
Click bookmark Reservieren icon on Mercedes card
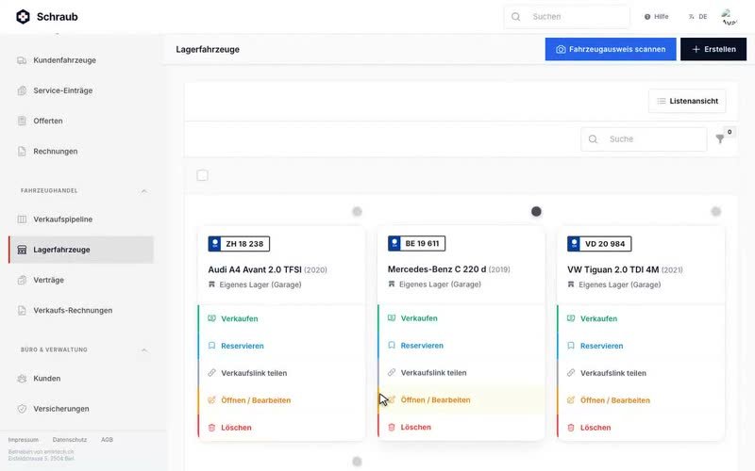click(x=392, y=346)
